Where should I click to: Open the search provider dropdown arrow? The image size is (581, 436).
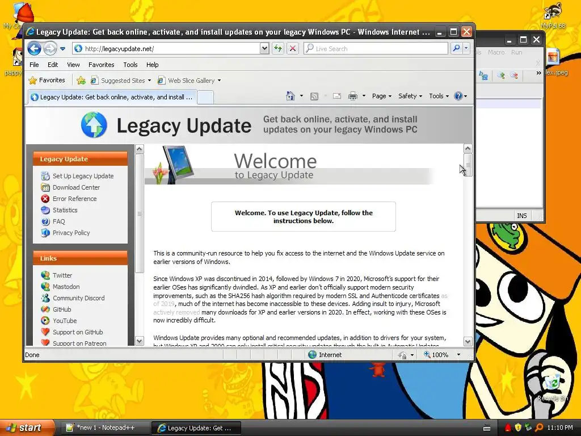(466, 49)
